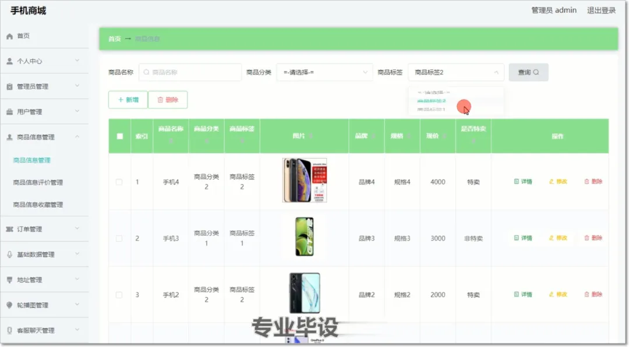Image resolution: width=629 pixels, height=347 pixels.
Task: Click the 手机商城 site title
Action: point(29,11)
